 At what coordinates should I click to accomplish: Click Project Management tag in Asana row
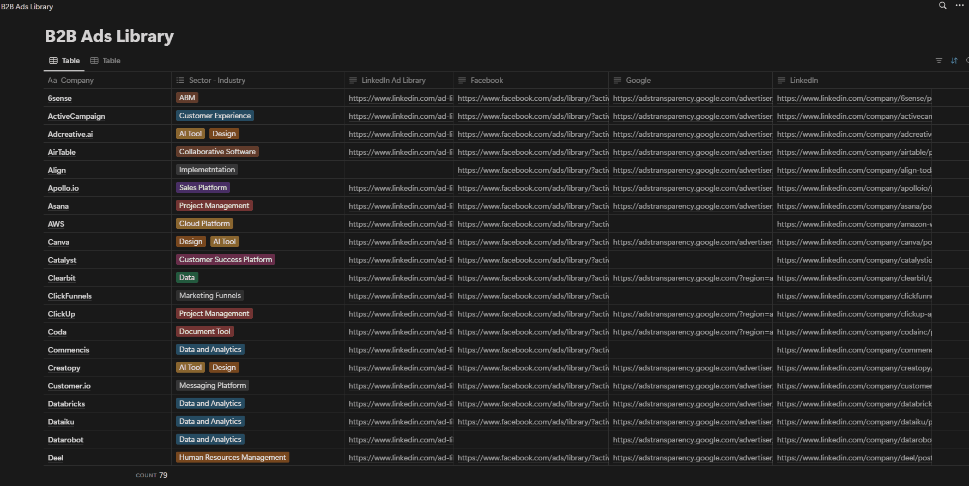coord(214,205)
